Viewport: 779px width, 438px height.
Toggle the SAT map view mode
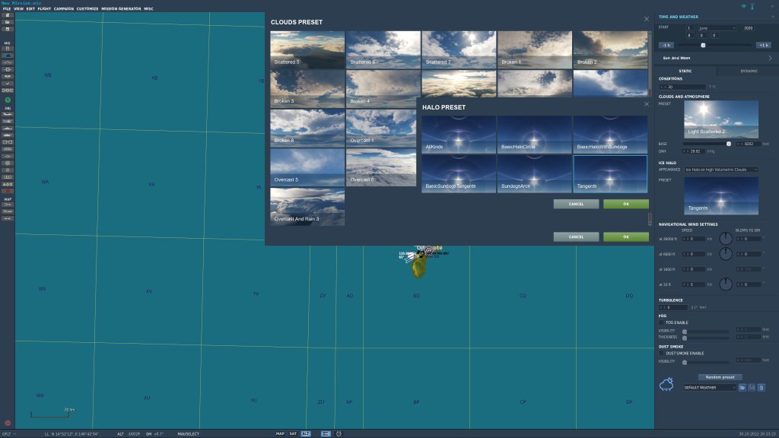[293, 433]
